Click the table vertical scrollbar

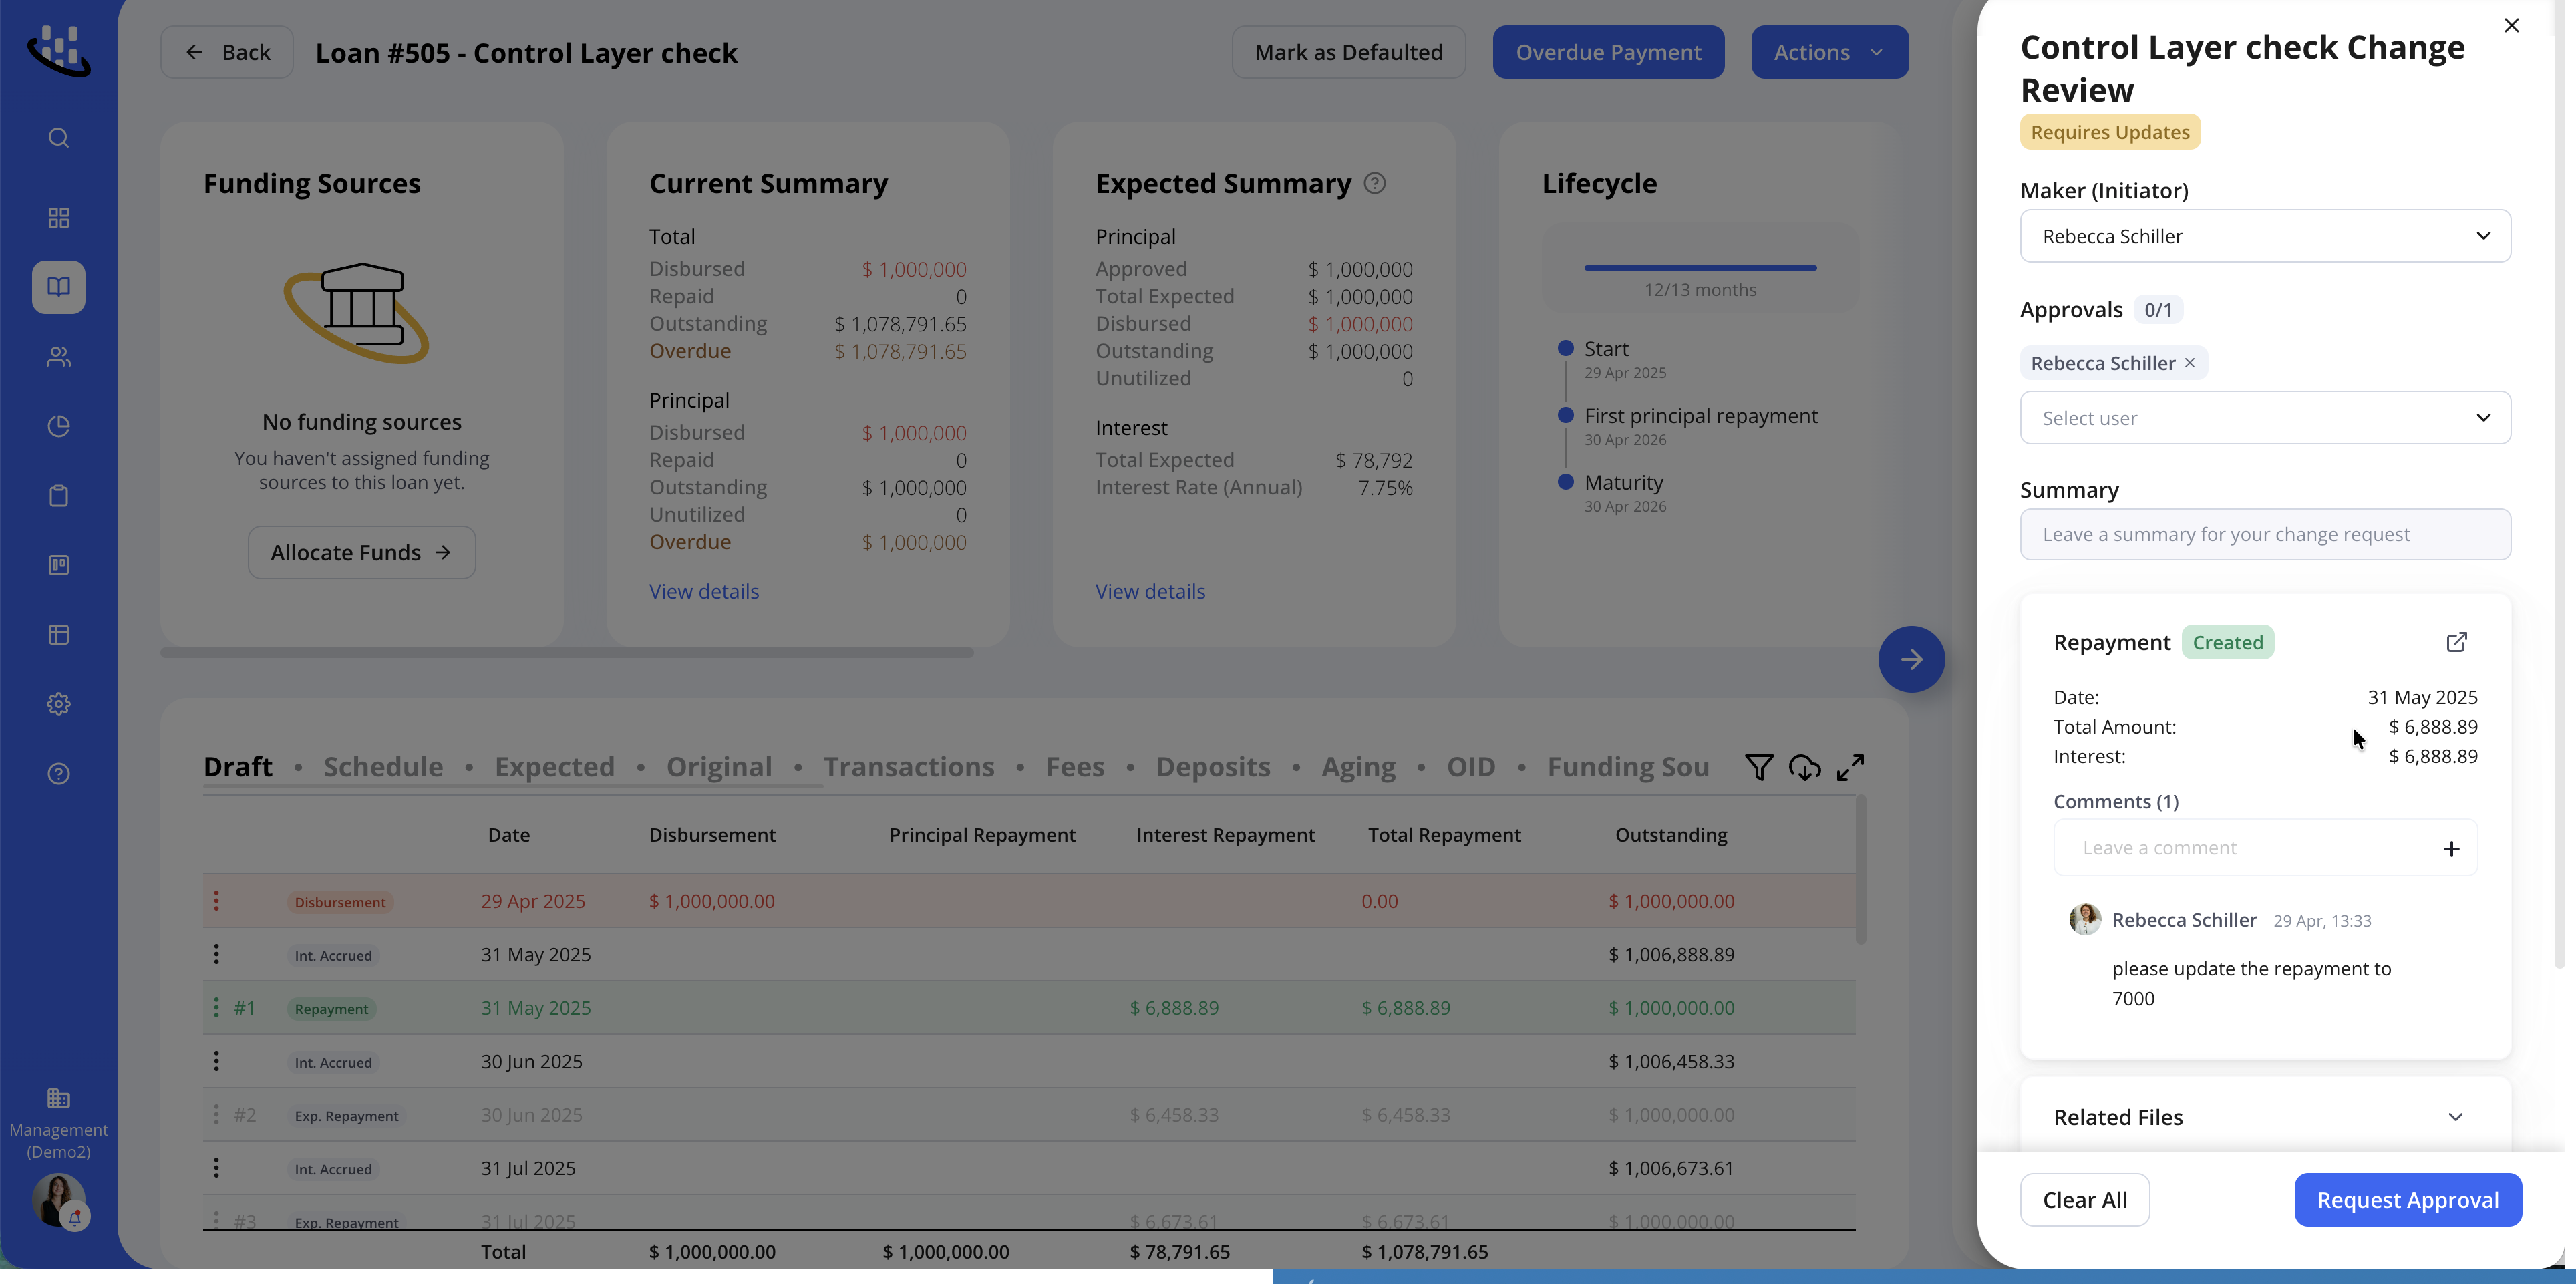1861,870
